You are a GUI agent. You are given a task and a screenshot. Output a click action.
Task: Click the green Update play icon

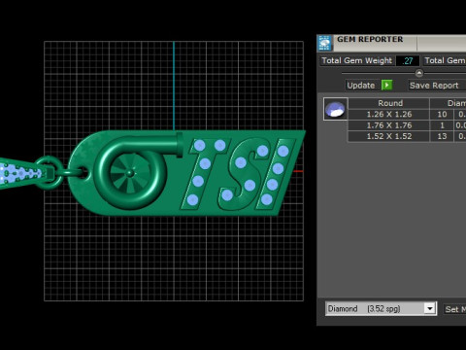tap(386, 86)
